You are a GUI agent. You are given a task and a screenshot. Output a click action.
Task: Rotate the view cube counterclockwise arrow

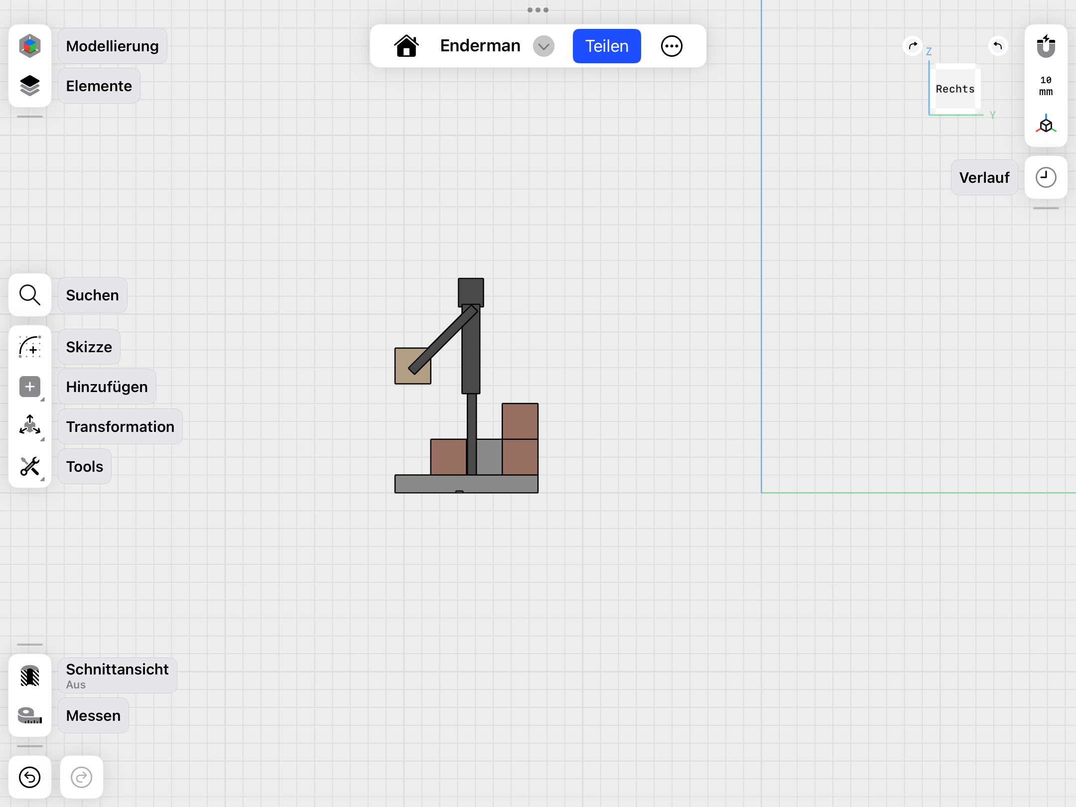tap(998, 46)
